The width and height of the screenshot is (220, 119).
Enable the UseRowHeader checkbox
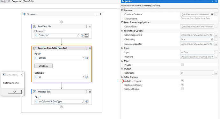(x=182, y=89)
